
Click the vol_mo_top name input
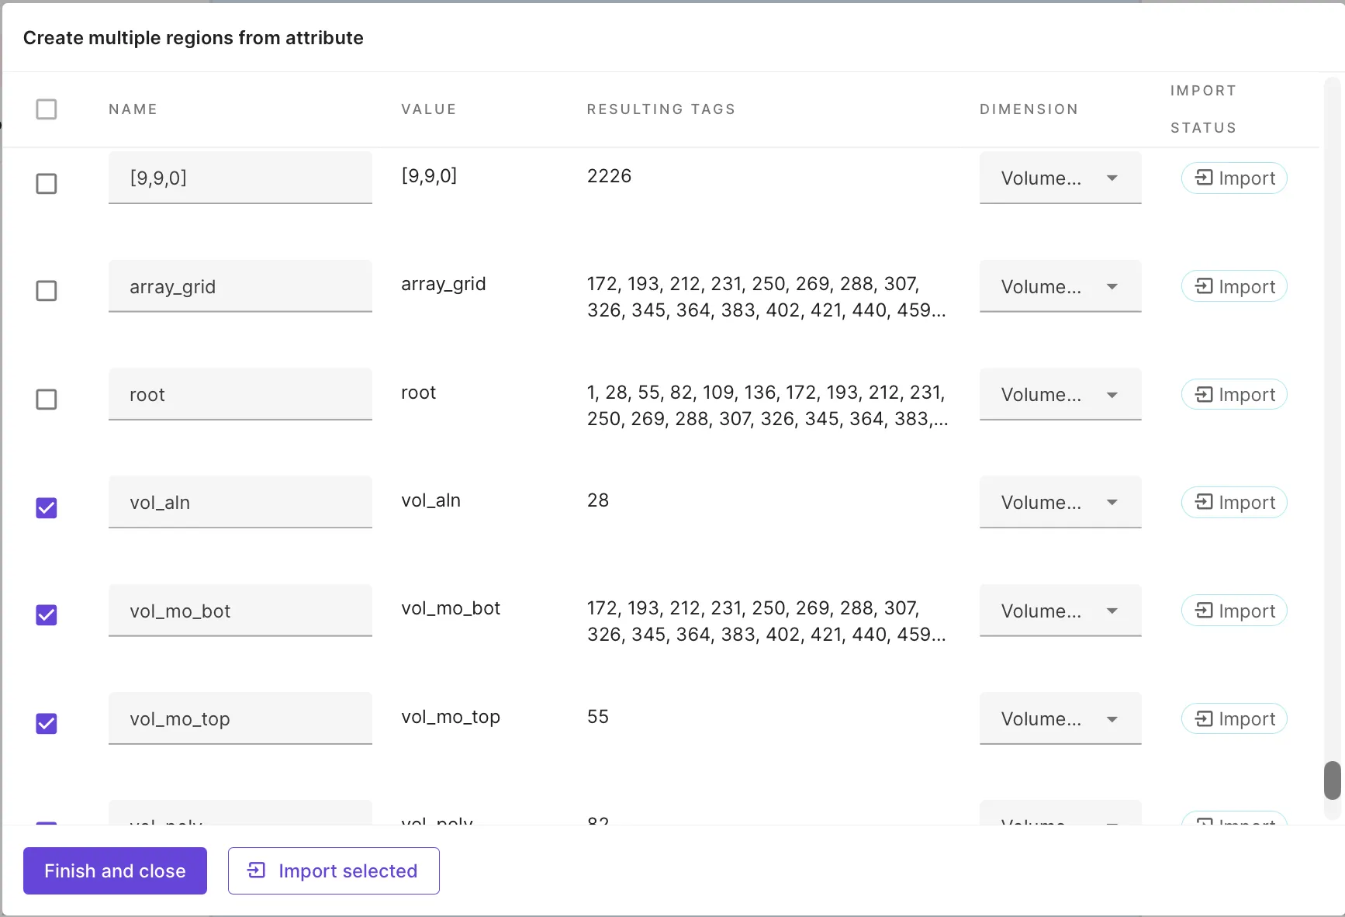tap(240, 719)
